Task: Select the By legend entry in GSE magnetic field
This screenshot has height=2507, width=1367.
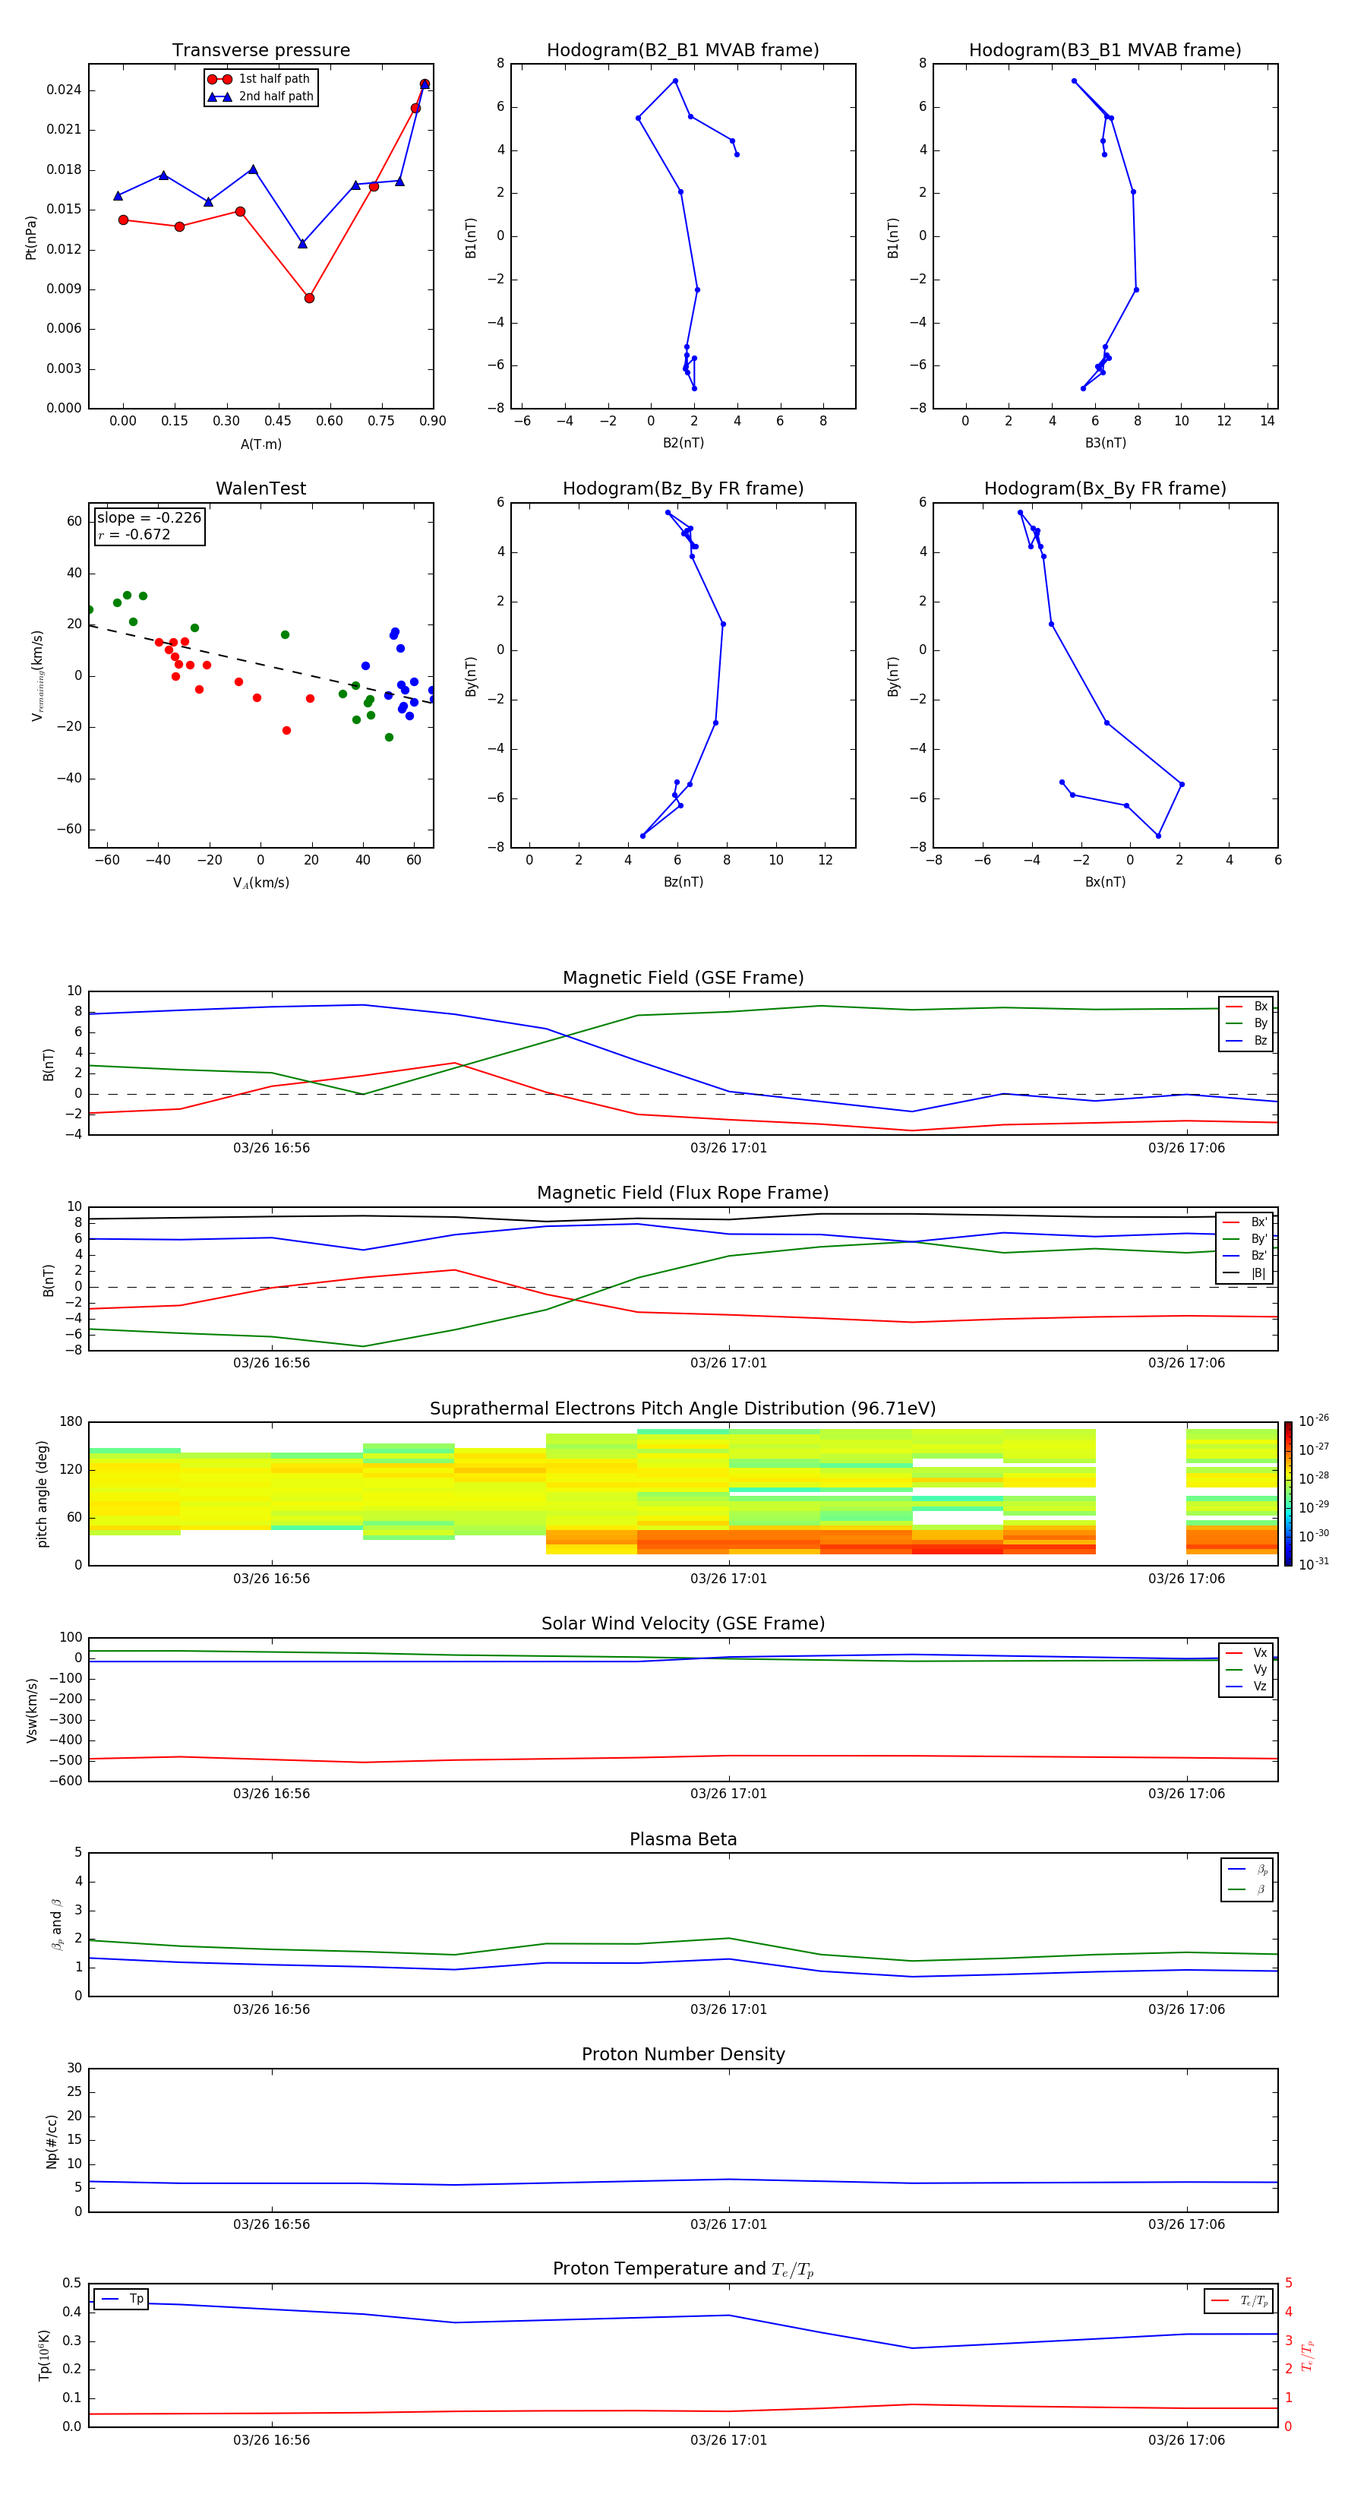Action: pos(1246,1023)
